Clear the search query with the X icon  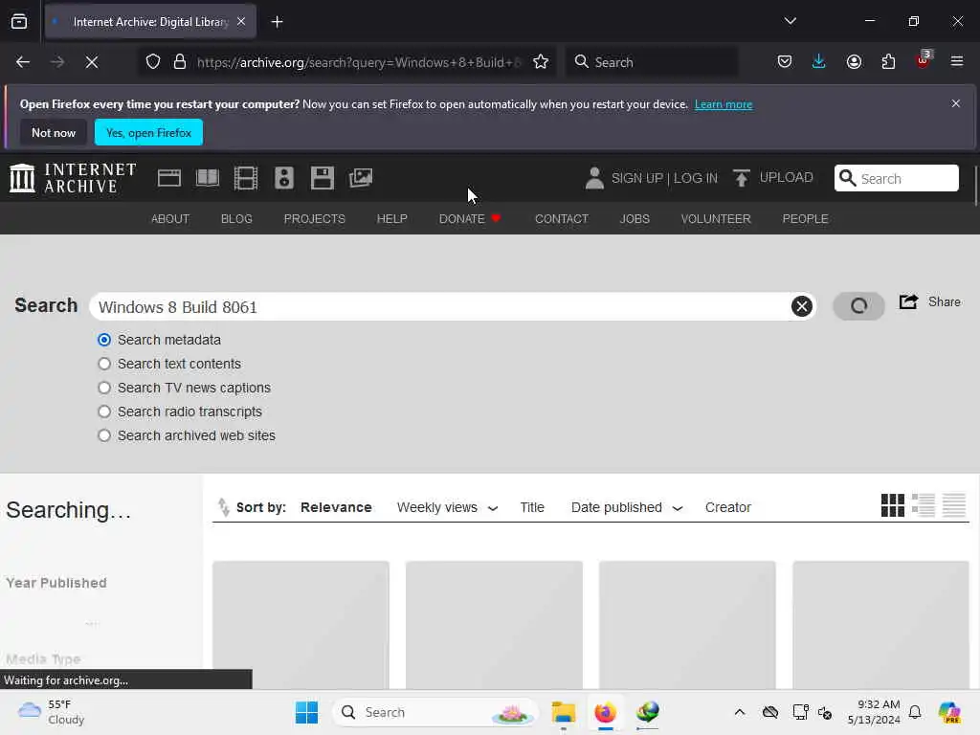click(802, 306)
